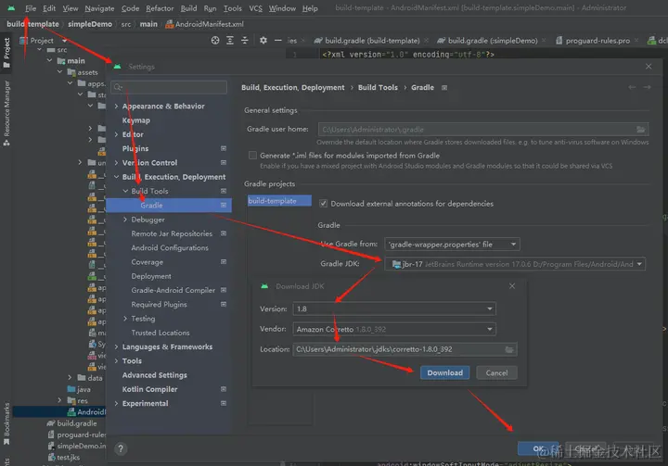The image size is (668, 466).
Task: Open the File menu
Action: (x=31, y=8)
